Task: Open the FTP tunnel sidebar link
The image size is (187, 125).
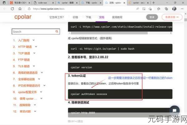Action: (24, 60)
